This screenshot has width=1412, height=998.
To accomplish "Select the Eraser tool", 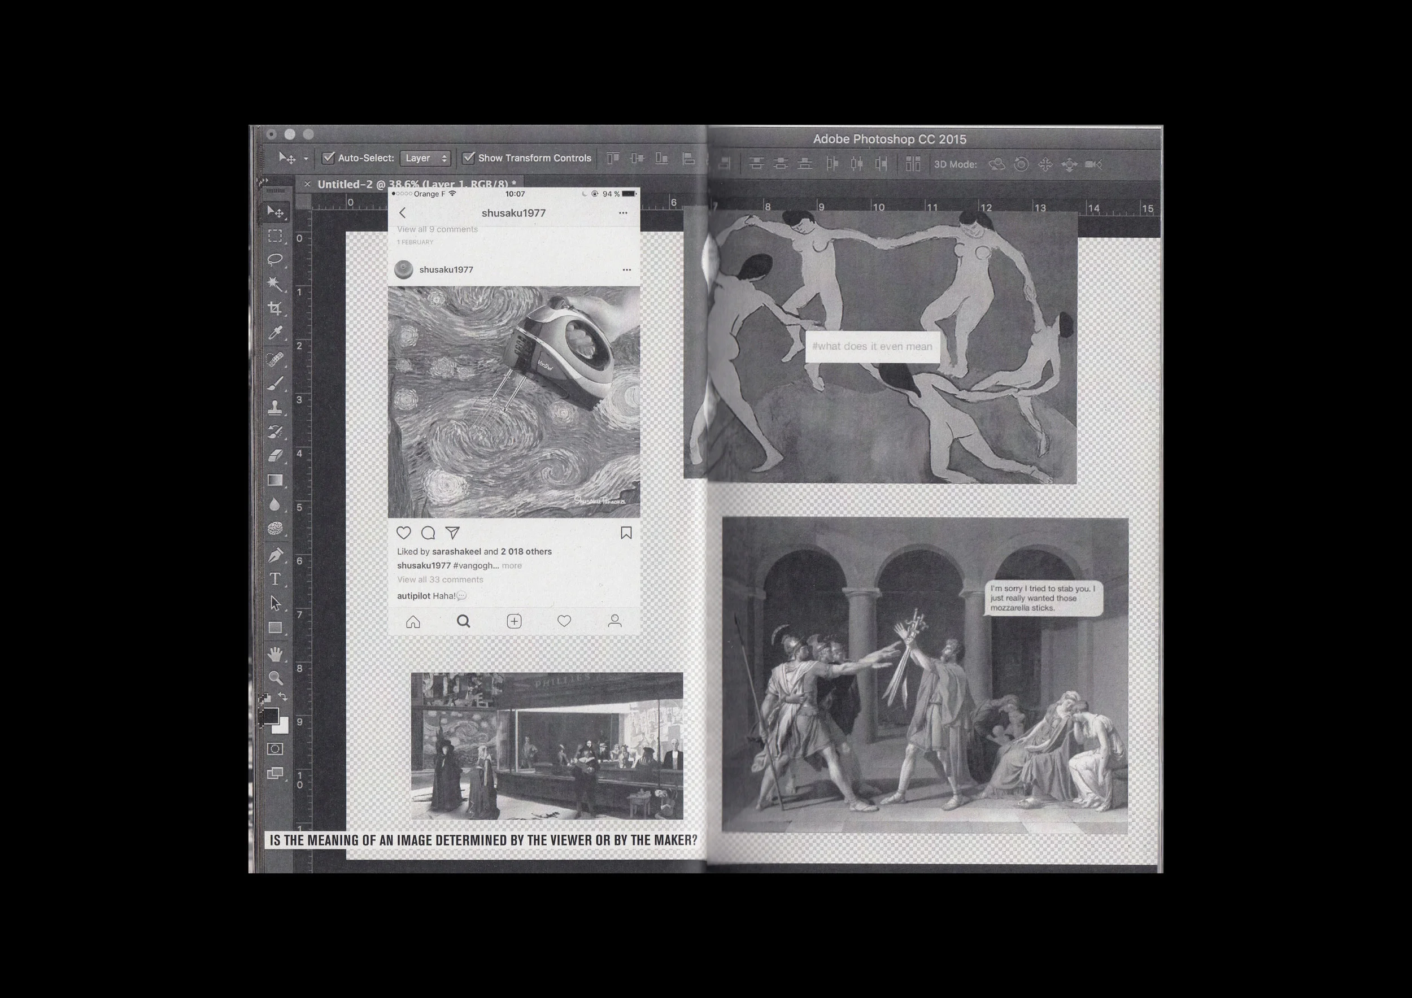I will 275,456.
